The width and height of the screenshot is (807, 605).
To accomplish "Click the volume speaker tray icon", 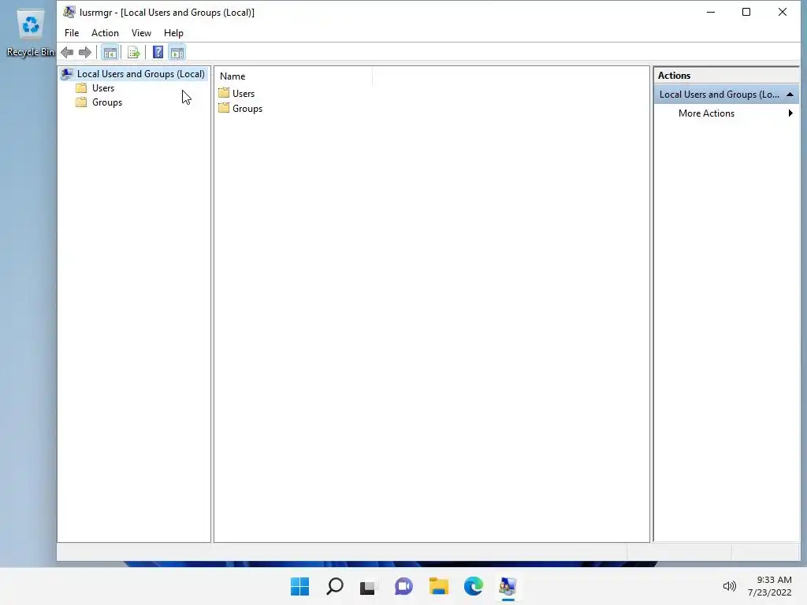I will pyautogui.click(x=729, y=586).
